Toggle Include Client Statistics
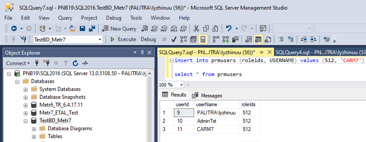This screenshot has width=366, height=142. pos(235,39)
